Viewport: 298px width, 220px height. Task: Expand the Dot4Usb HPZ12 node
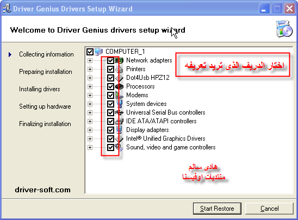[90, 78]
